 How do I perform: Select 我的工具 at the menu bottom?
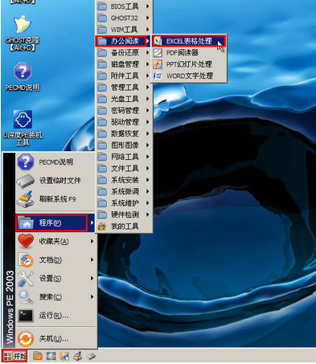tap(124, 227)
